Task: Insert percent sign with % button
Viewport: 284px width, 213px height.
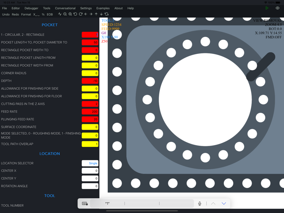Action: click(43, 14)
